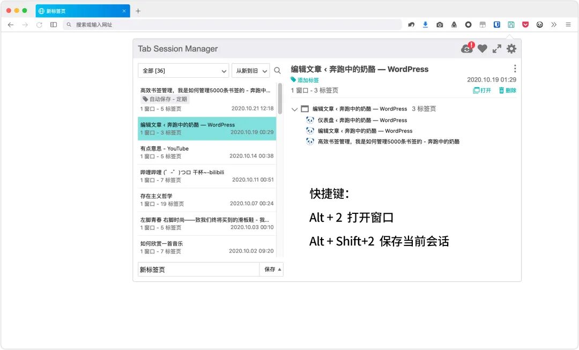Open Tab Session Manager settings gear

coord(511,49)
